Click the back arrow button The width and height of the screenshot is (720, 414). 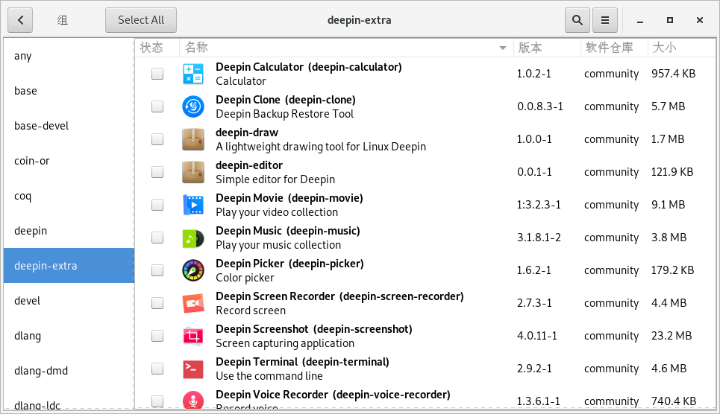[20, 20]
